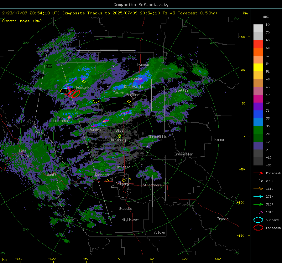Pick the magenta 39–42 dBZ color swatch

tap(258, 99)
